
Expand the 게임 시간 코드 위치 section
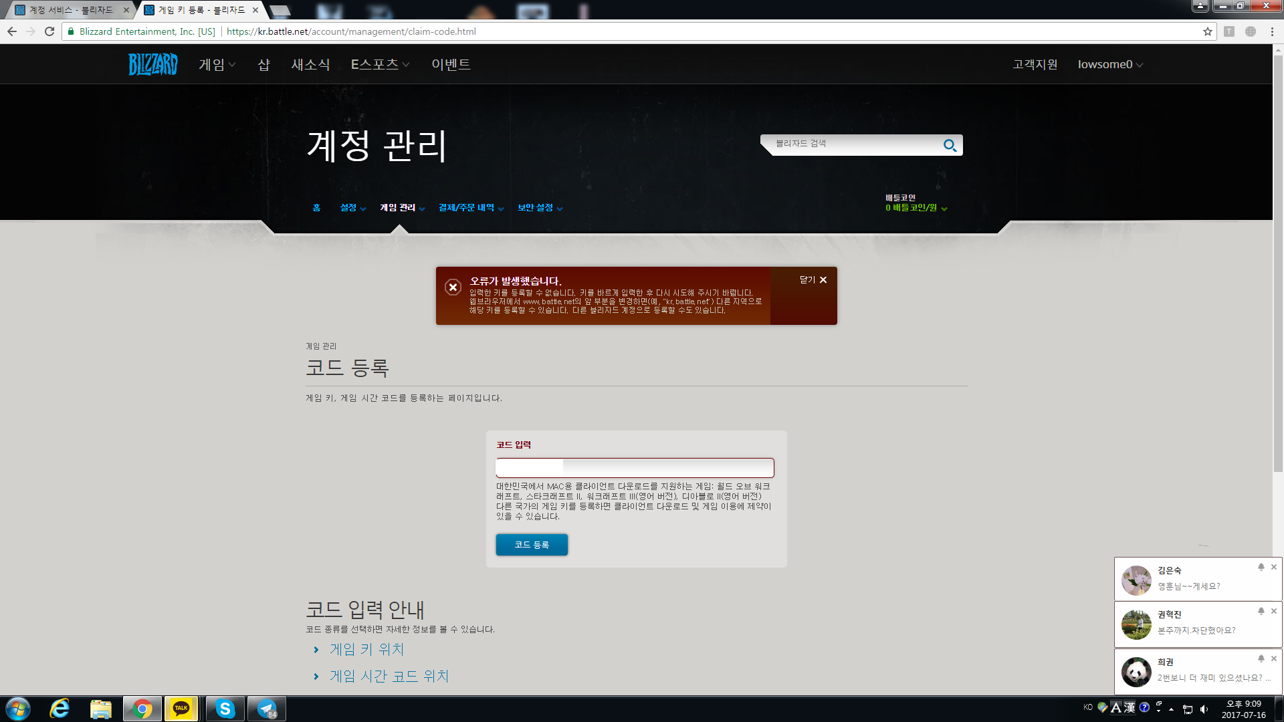(x=389, y=676)
